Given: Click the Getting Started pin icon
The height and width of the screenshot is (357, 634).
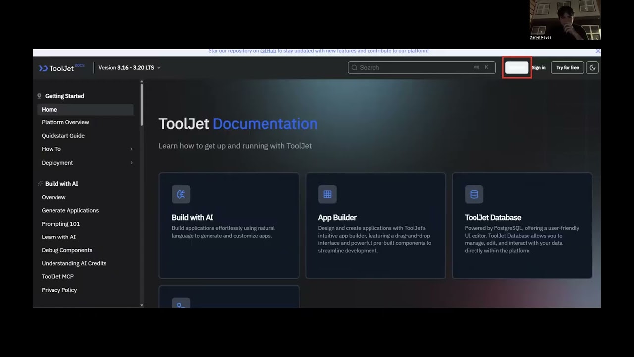Looking at the screenshot, I should [x=40, y=96].
